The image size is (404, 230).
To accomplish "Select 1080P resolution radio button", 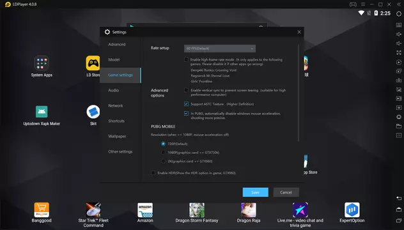I will (x=163, y=153).
